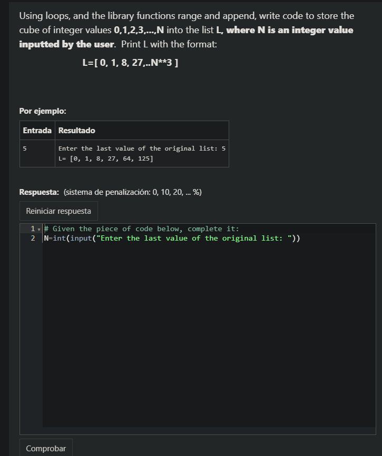This screenshot has width=382, height=456.
Task: Click the format line 'L=[ 0, 1, 8, 27,..N**3 ]'
Action: coord(130,63)
